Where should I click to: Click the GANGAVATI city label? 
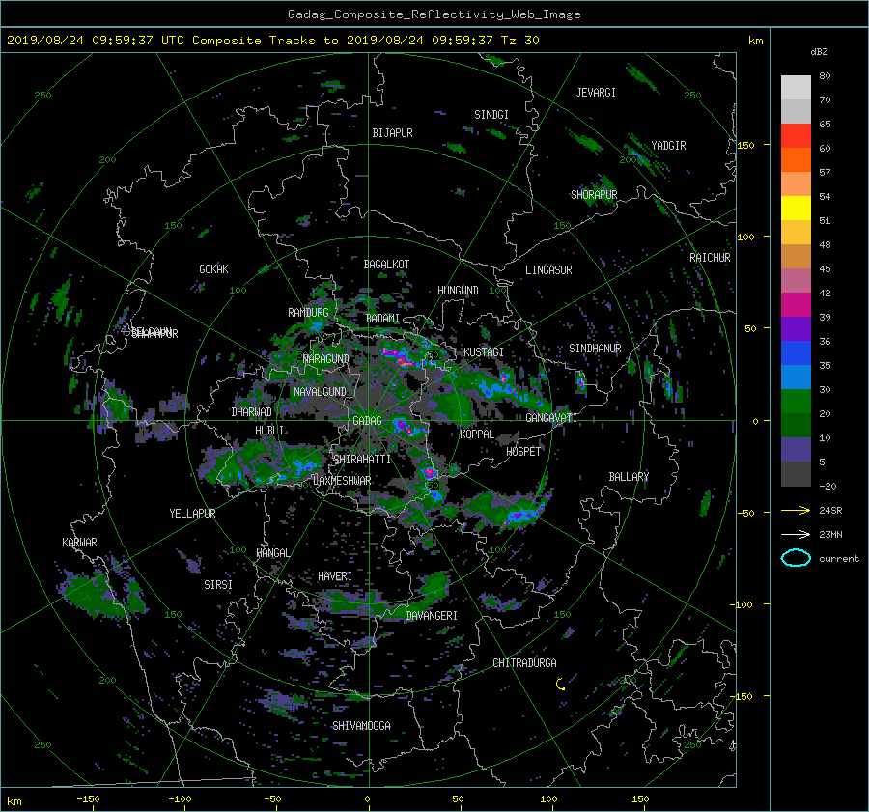tap(551, 418)
